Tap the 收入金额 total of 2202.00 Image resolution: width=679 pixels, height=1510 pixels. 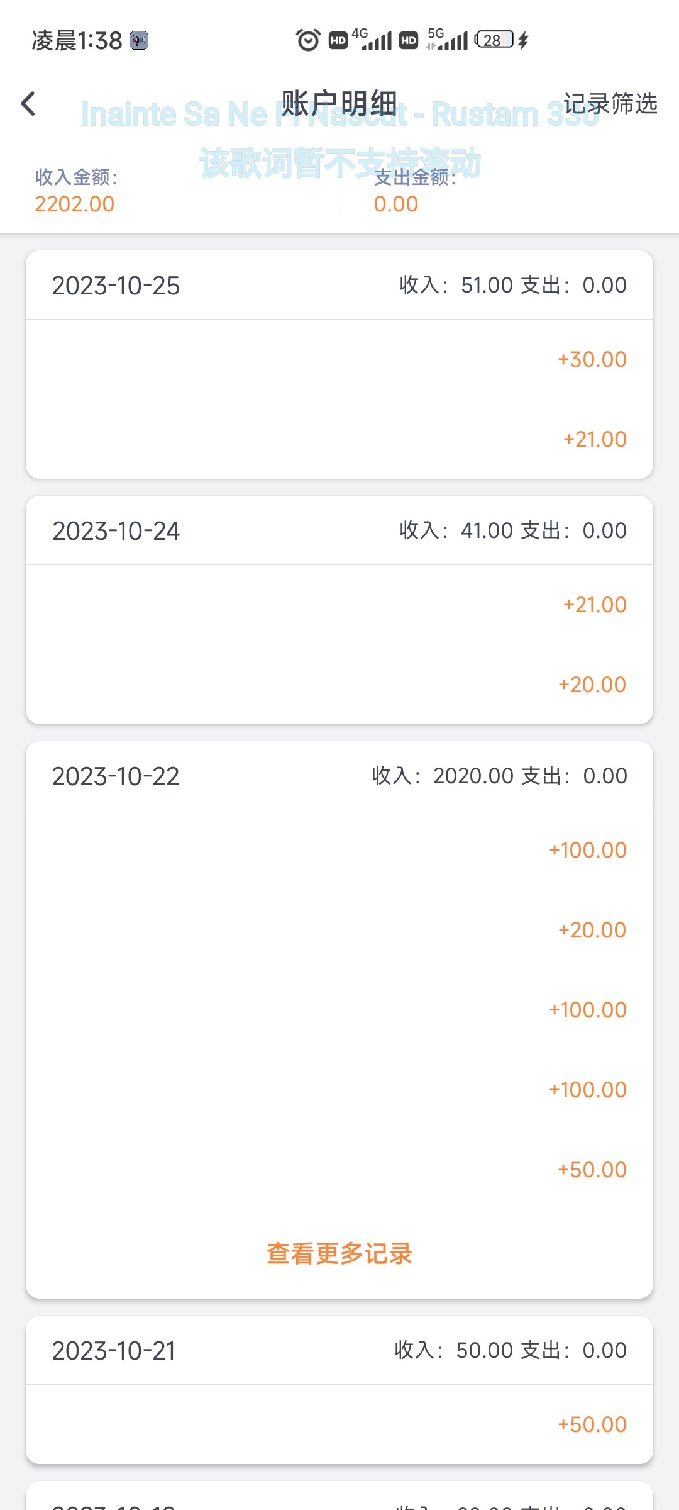point(75,204)
